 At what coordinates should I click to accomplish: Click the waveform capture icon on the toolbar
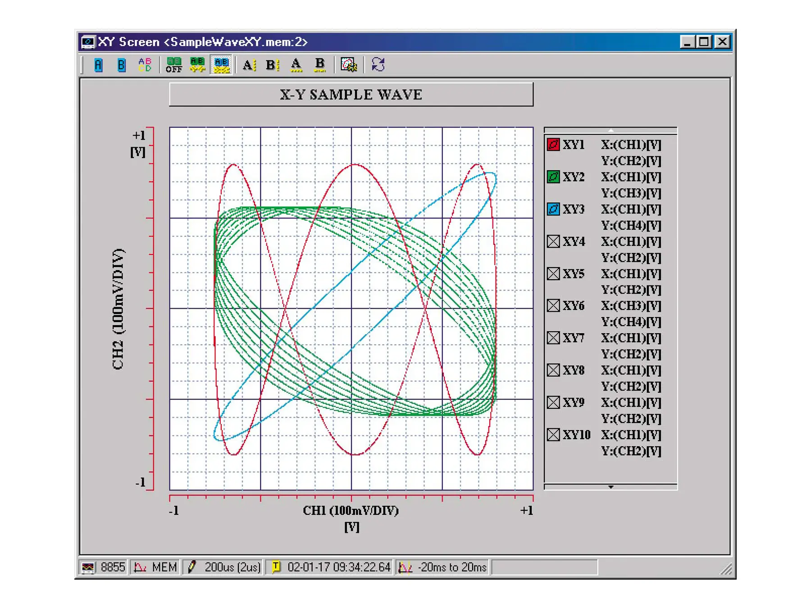click(x=349, y=65)
